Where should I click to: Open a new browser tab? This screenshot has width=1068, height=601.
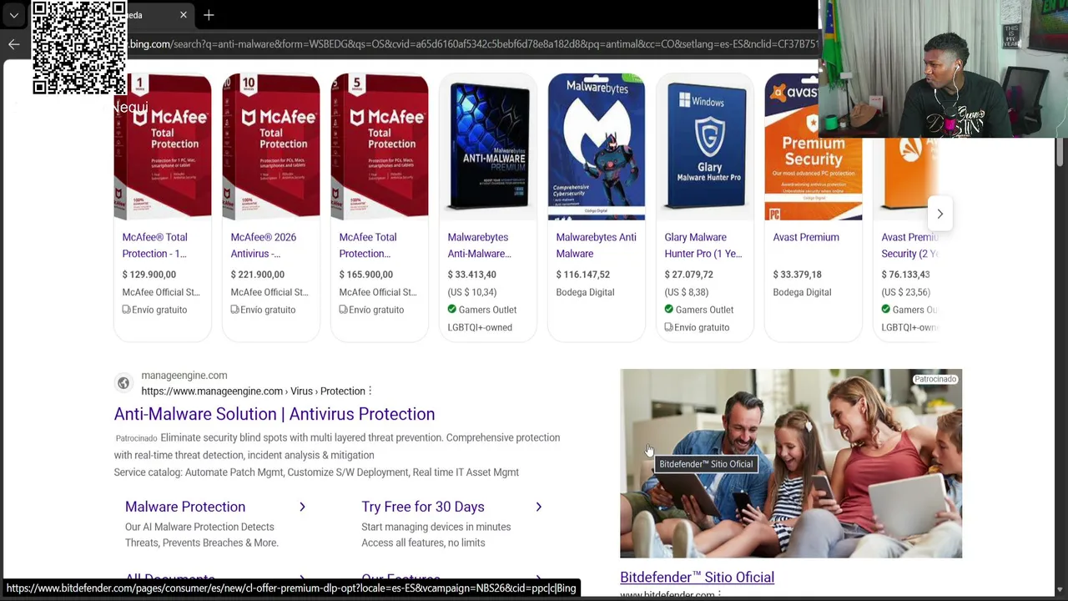pos(209,15)
